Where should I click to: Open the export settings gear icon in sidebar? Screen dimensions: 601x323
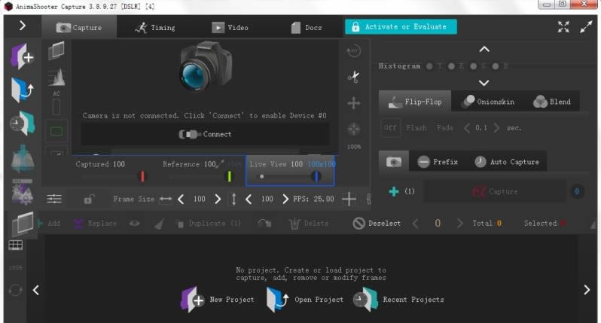coord(23,191)
